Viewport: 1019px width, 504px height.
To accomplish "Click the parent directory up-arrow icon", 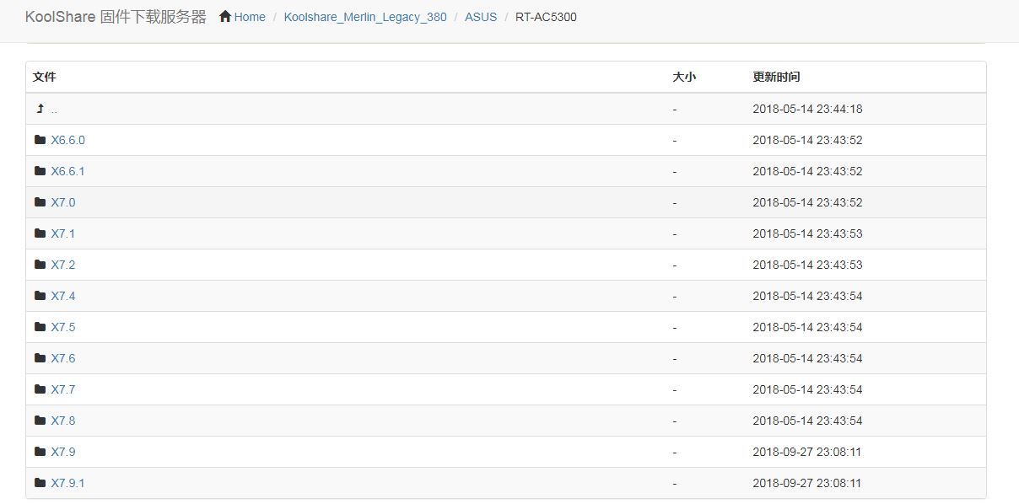I will click(x=40, y=109).
